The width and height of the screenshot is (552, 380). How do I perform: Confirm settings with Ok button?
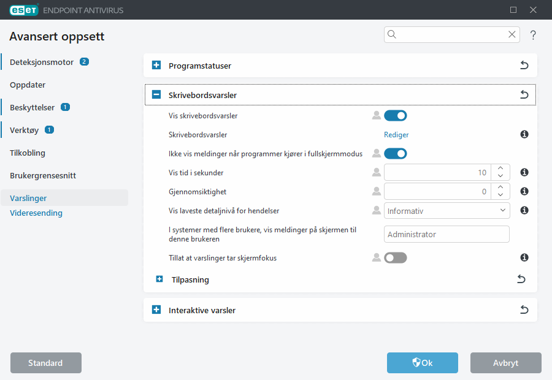point(423,363)
